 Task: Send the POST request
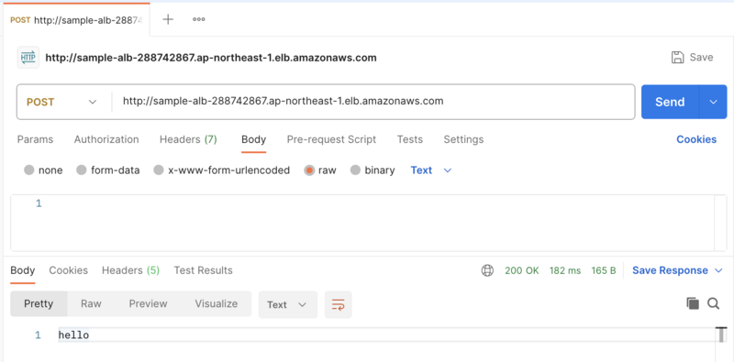click(670, 102)
